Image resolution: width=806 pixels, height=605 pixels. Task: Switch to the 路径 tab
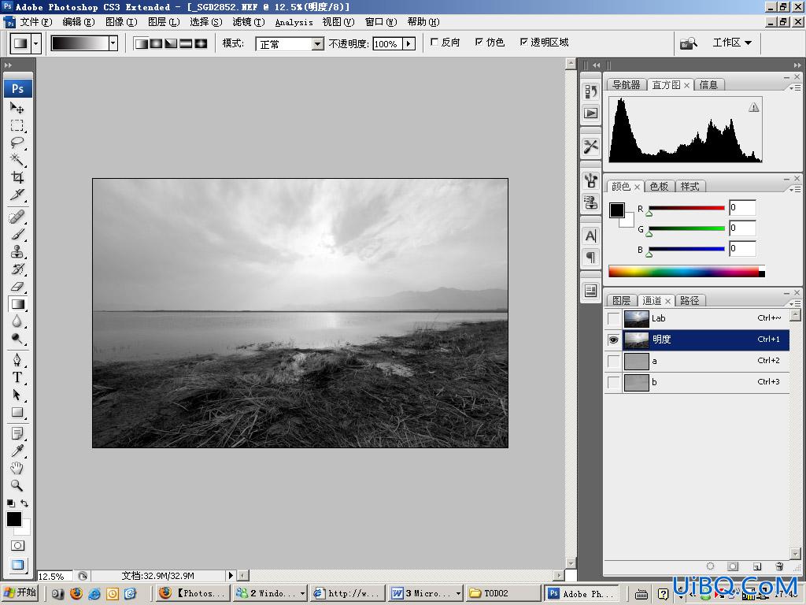click(690, 300)
